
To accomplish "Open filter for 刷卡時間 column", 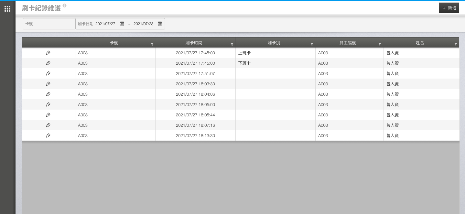I will pos(232,44).
